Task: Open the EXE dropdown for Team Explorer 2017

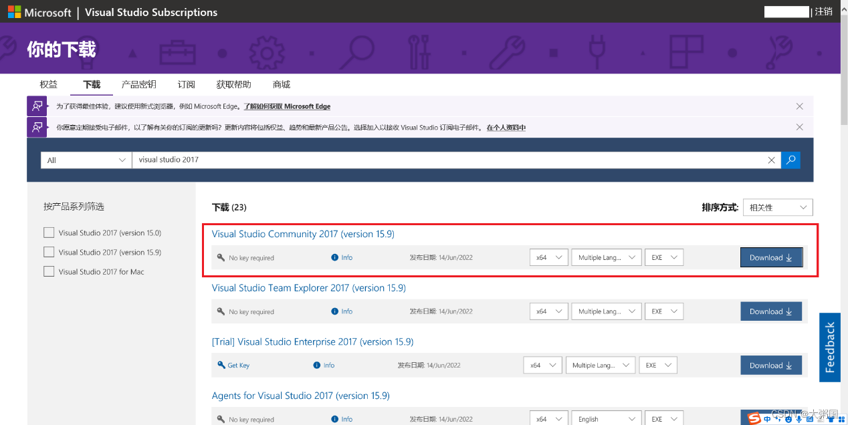Action: pos(664,311)
